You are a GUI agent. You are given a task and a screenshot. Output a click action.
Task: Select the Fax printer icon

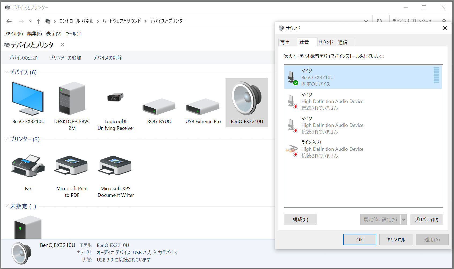pyautogui.click(x=28, y=165)
